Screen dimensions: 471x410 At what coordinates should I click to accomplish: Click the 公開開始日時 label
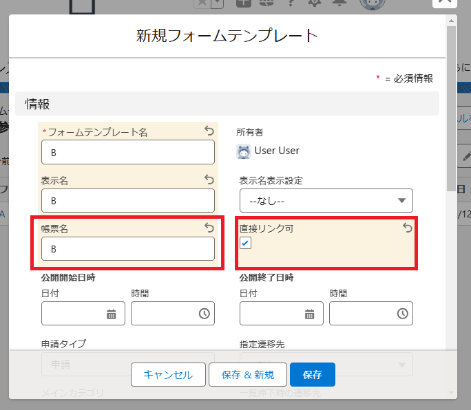point(68,277)
